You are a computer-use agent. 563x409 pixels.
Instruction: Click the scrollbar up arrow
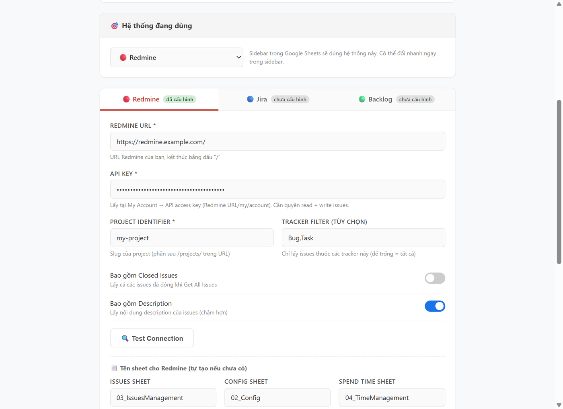pos(559,4)
